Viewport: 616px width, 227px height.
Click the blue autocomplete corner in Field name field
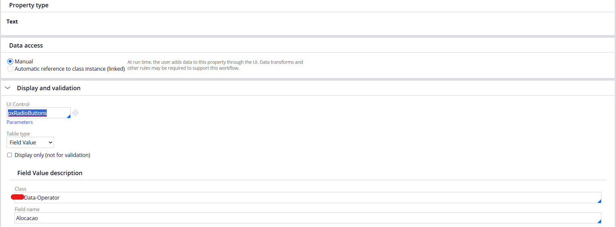click(599, 221)
